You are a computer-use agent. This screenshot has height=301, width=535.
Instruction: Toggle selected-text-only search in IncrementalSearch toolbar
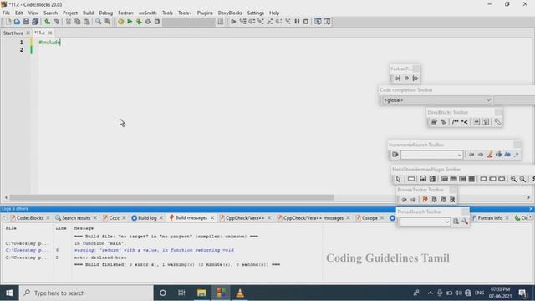pyautogui.click(x=498, y=155)
